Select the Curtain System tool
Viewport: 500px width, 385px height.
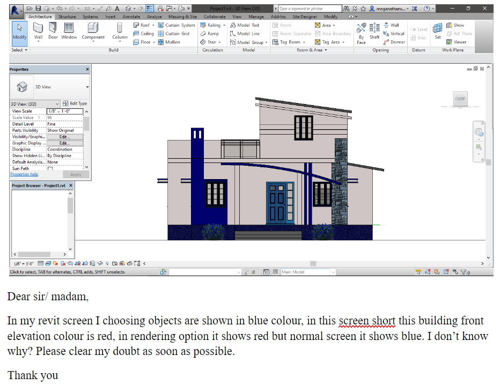(177, 25)
